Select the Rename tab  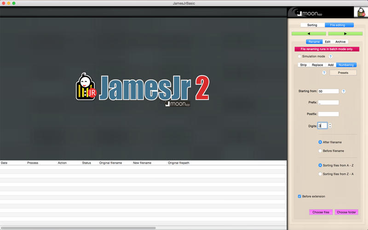click(314, 42)
